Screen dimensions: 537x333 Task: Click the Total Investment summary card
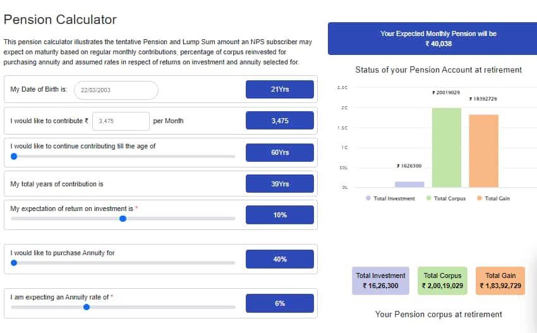[x=380, y=281]
